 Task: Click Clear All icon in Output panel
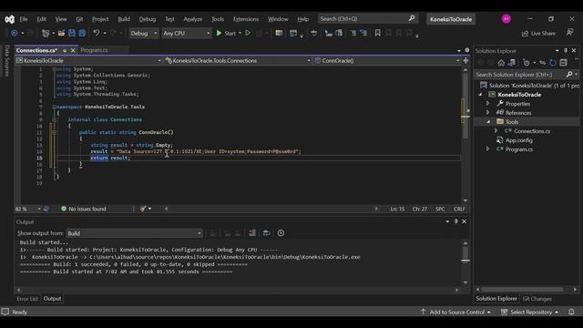click(x=252, y=233)
